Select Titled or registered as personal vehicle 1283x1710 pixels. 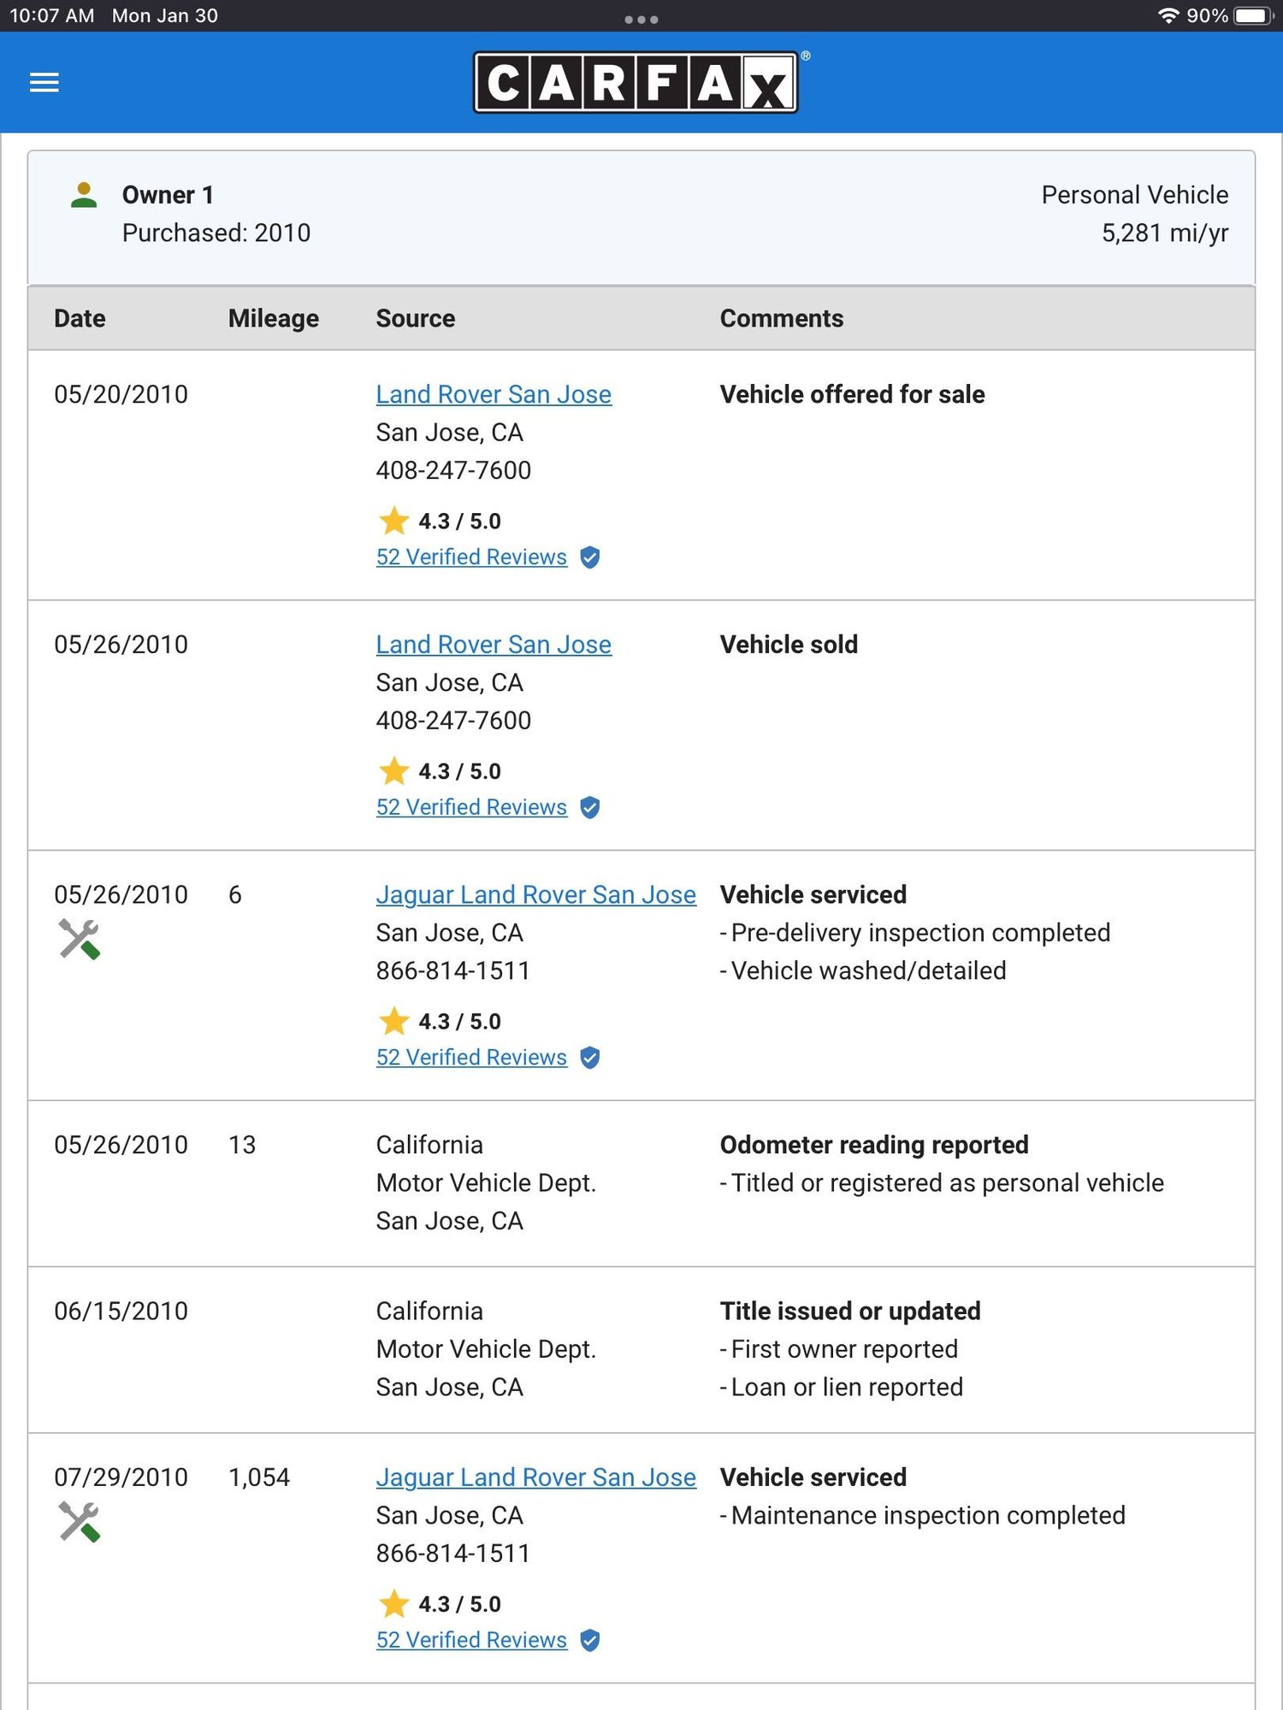point(942,1182)
